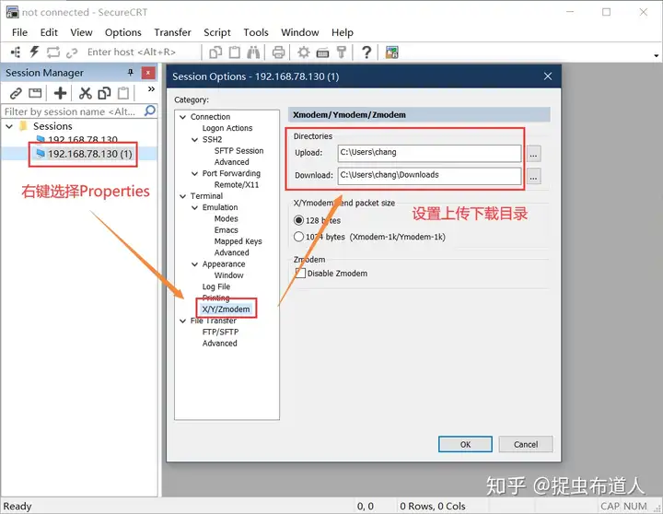Click the Disconnect chain icon in toolbar

click(72, 52)
